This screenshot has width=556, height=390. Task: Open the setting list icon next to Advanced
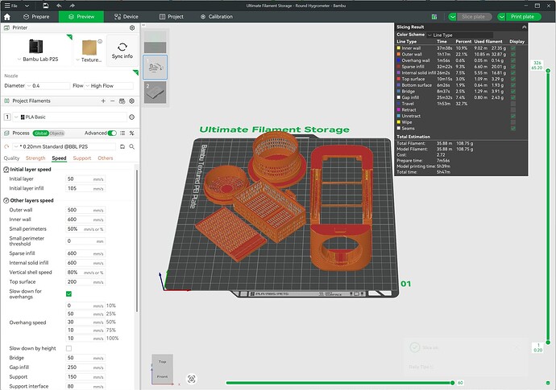pos(122,133)
